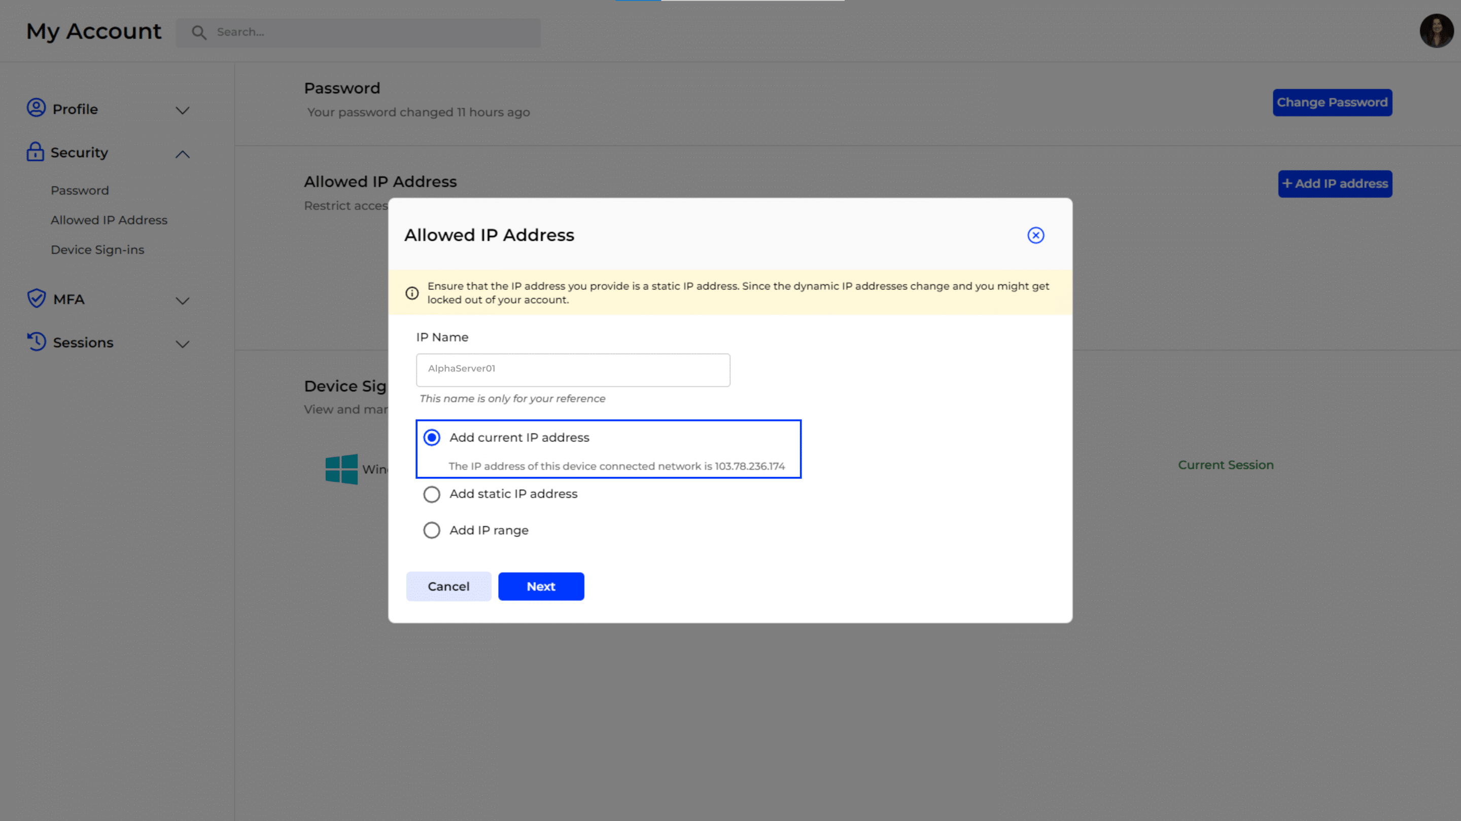Click the IP Name input field
The height and width of the screenshot is (821, 1461).
point(573,370)
